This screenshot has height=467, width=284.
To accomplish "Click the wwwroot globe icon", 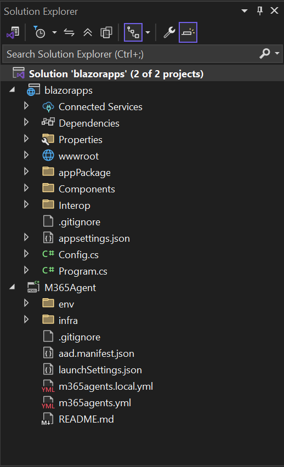I will pyautogui.click(x=48, y=155).
